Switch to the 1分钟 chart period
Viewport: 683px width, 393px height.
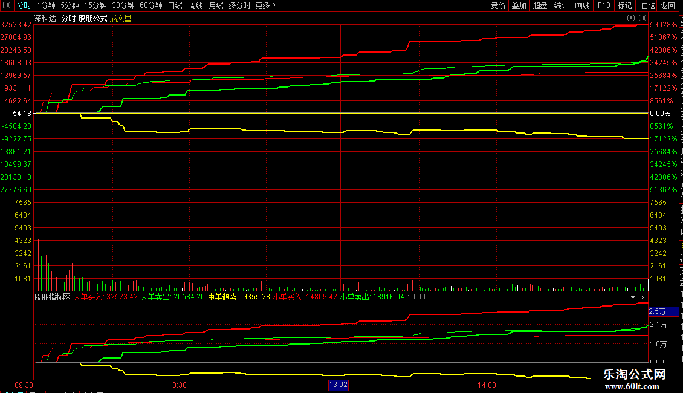tap(46, 5)
